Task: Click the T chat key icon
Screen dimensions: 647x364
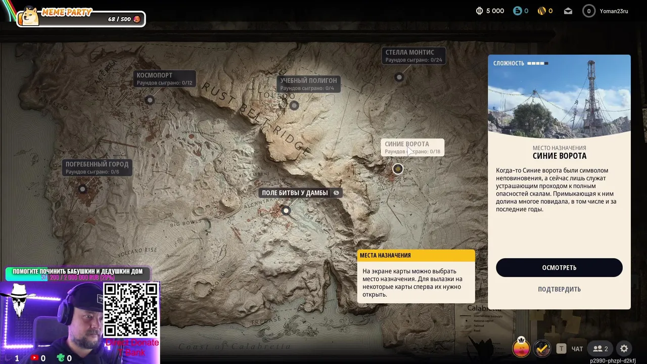Action: tap(561, 348)
